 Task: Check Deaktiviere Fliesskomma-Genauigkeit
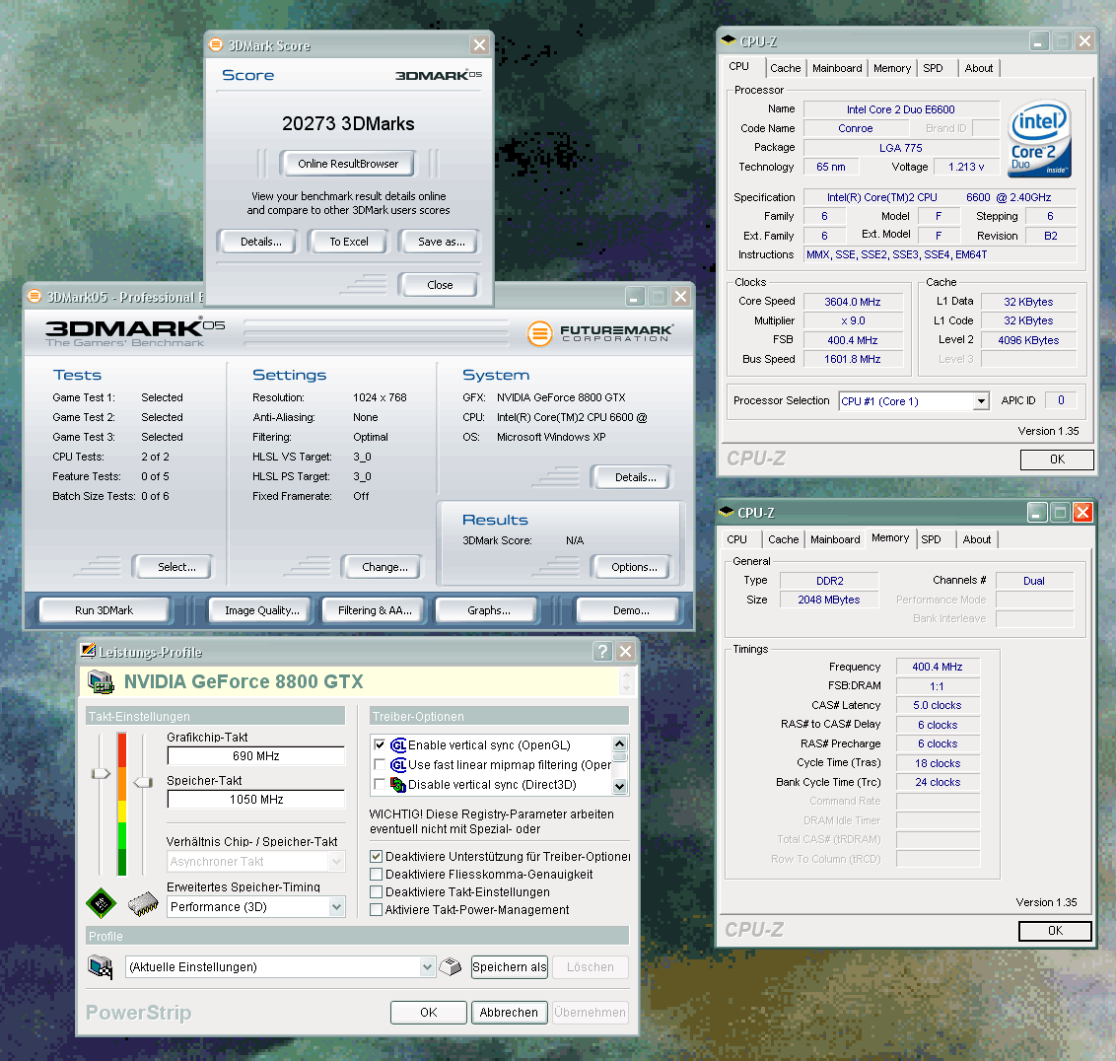click(x=376, y=875)
